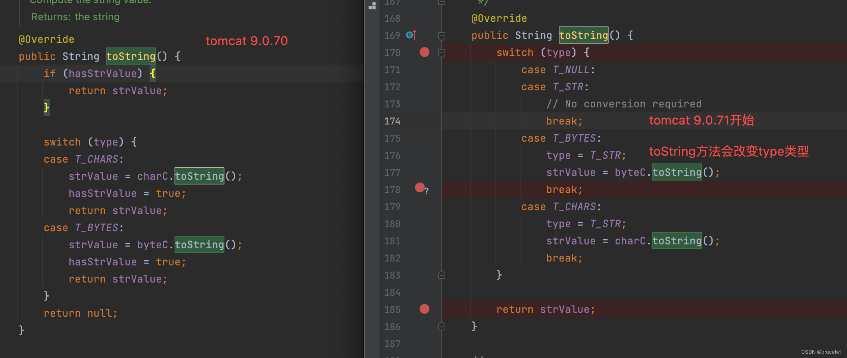Click 'return null;' in left pane
The width and height of the screenshot is (847, 358).
(x=80, y=313)
